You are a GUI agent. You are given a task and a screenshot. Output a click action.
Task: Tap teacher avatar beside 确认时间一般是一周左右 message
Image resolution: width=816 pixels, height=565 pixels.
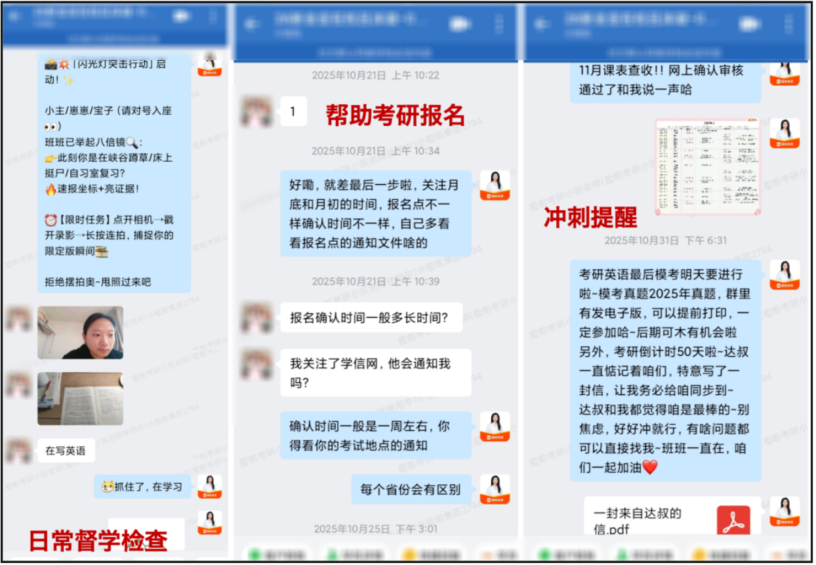click(495, 426)
